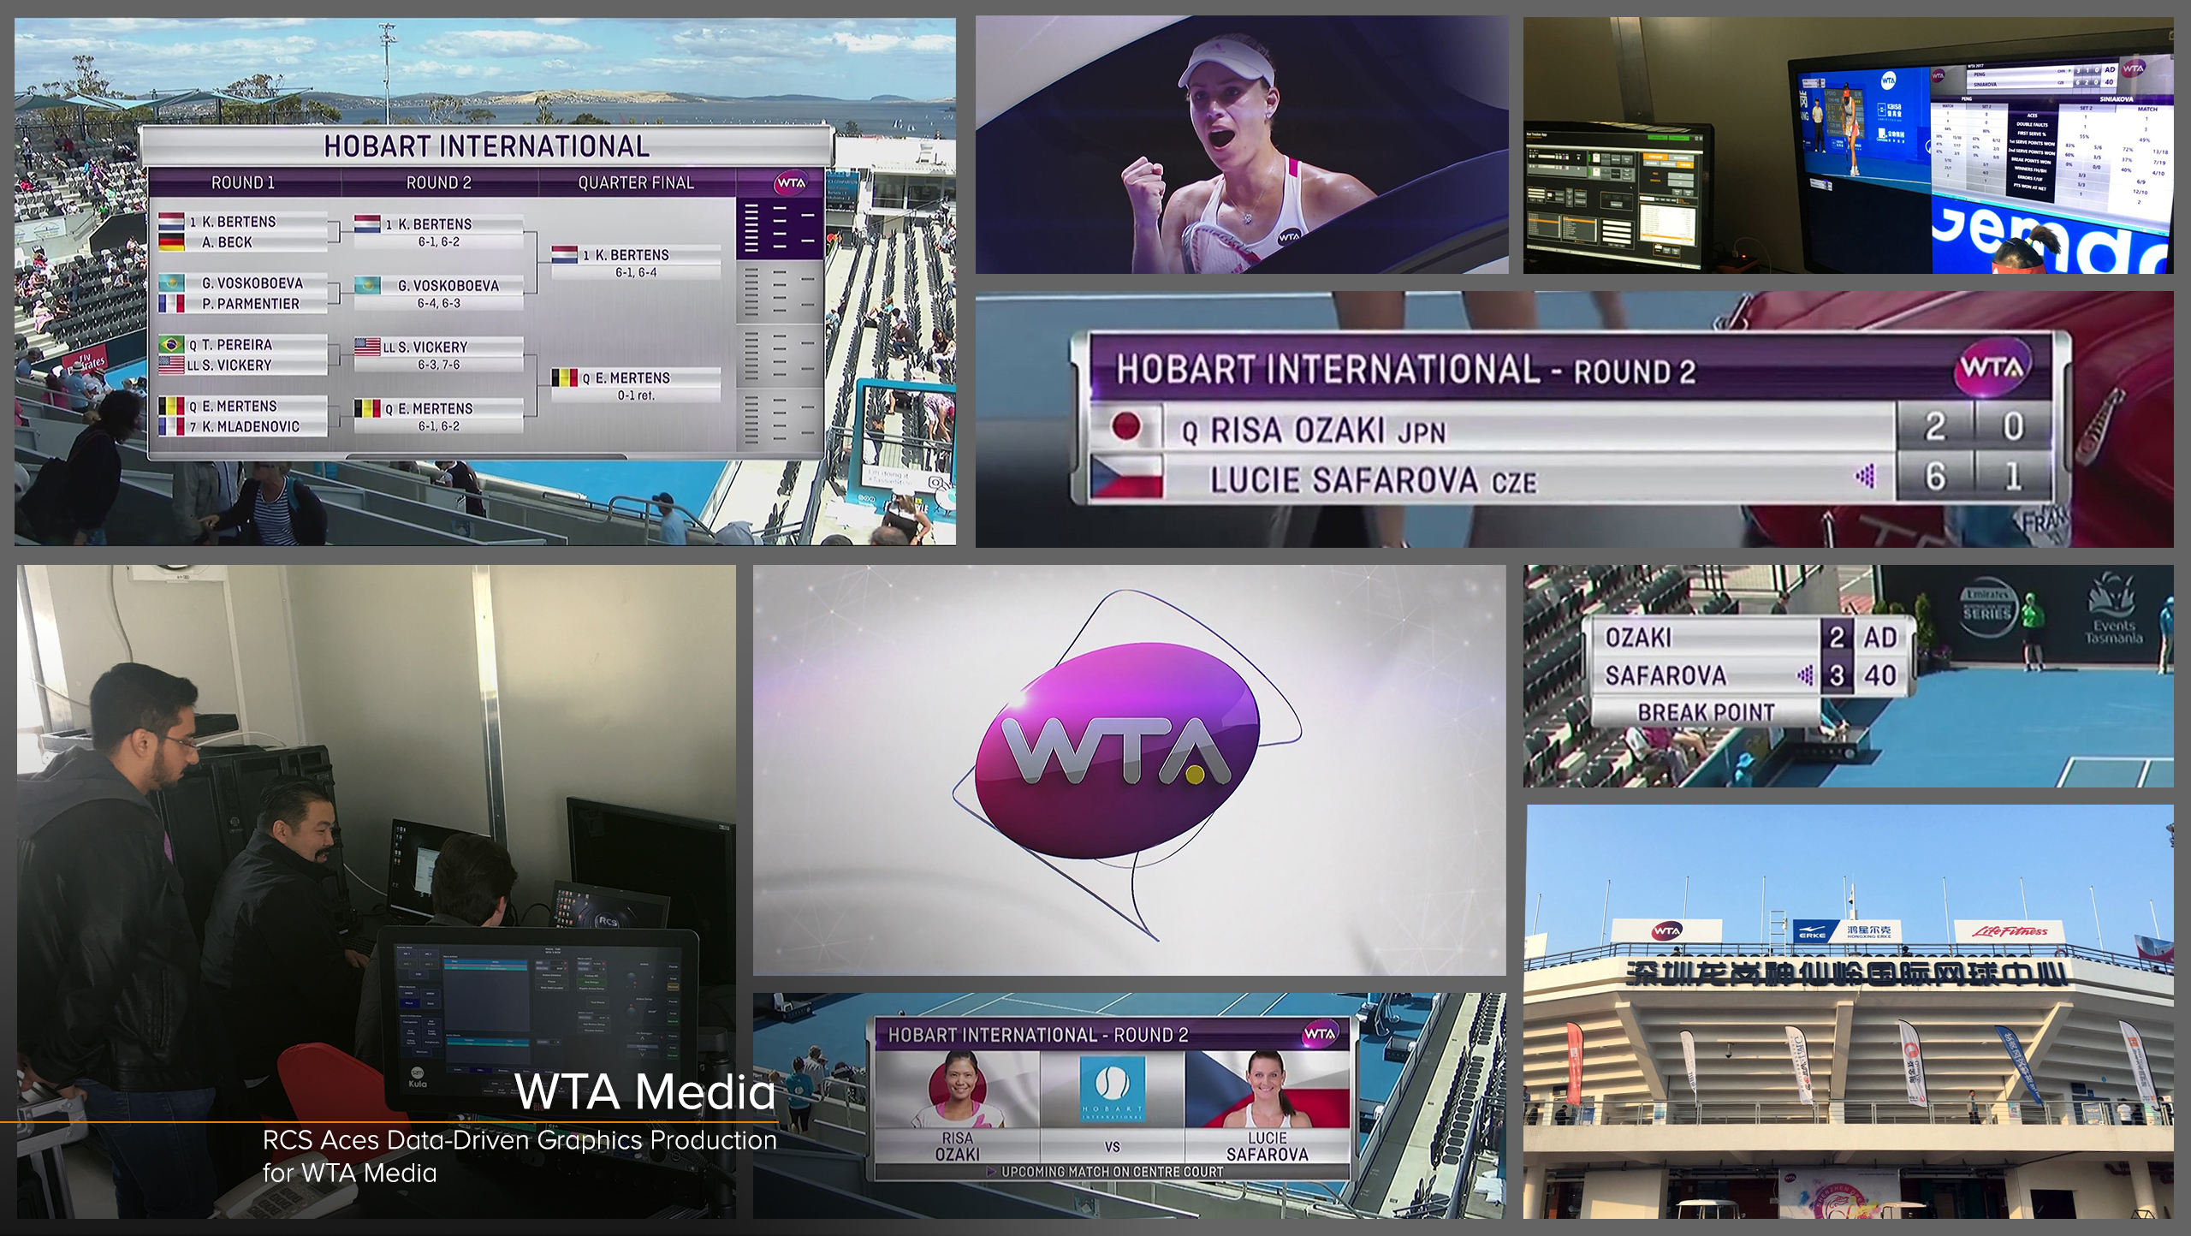Viewport: 2191px width, 1236px height.
Task: Click the score 6-4, 6-3 under G. Voskoboeva
Action: pos(438,303)
